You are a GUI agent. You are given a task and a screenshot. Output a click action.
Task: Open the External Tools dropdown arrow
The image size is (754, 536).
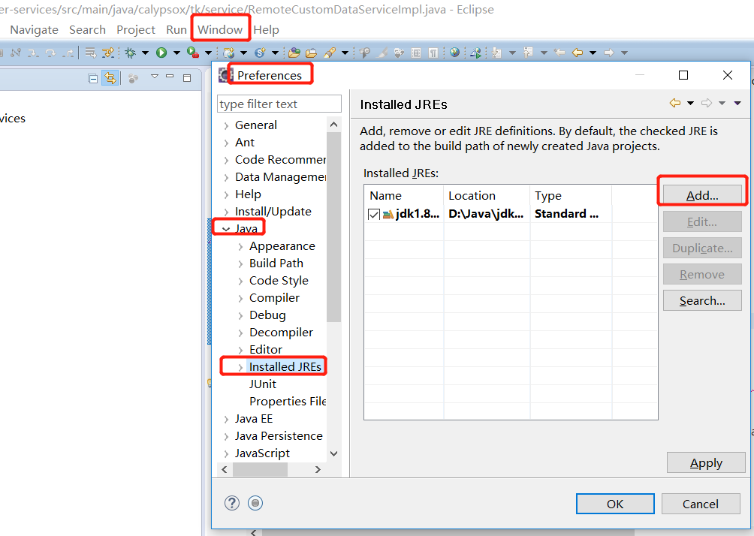coord(208,53)
